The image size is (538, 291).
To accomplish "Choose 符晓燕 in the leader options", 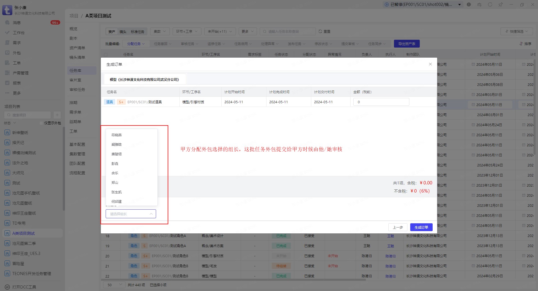I will point(117,135).
